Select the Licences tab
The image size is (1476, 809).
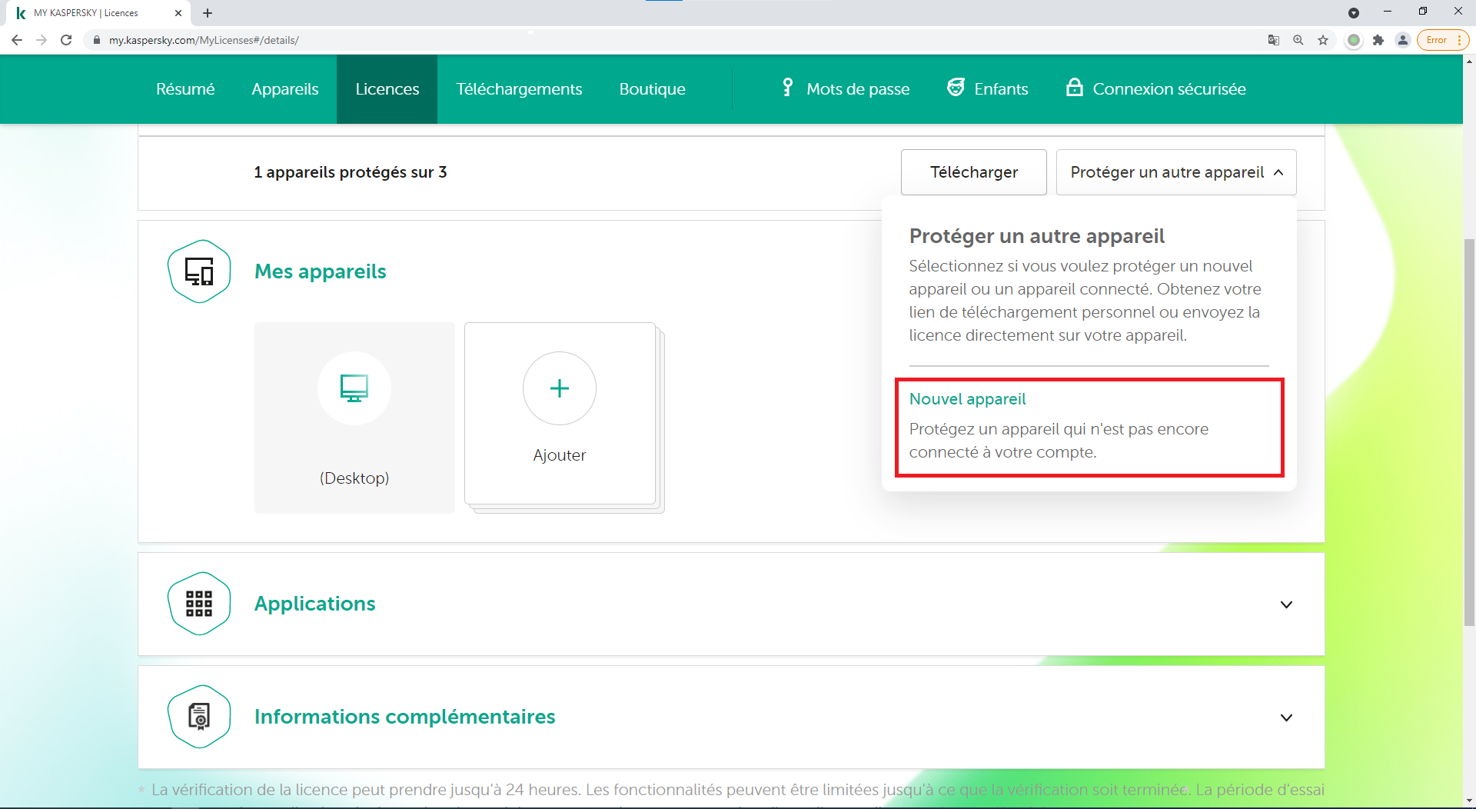(x=387, y=89)
